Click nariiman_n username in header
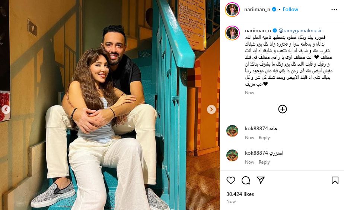 pyautogui.click(x=257, y=9)
